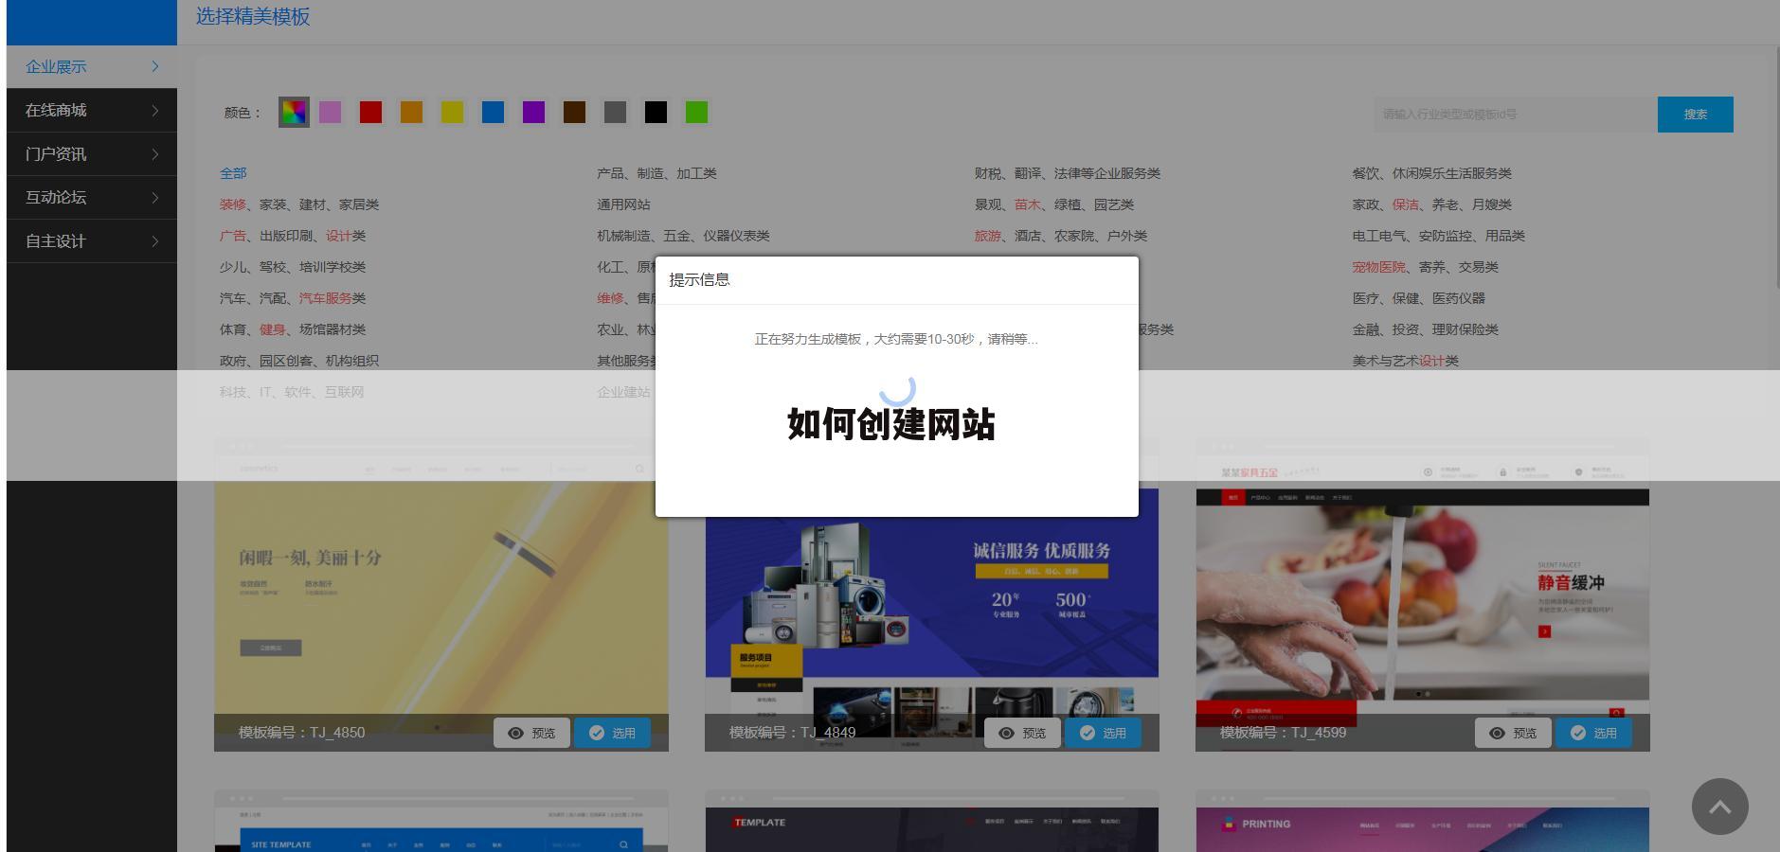Select the multicolor rainbow swatch
The width and height of the screenshot is (1780, 852).
[294, 113]
